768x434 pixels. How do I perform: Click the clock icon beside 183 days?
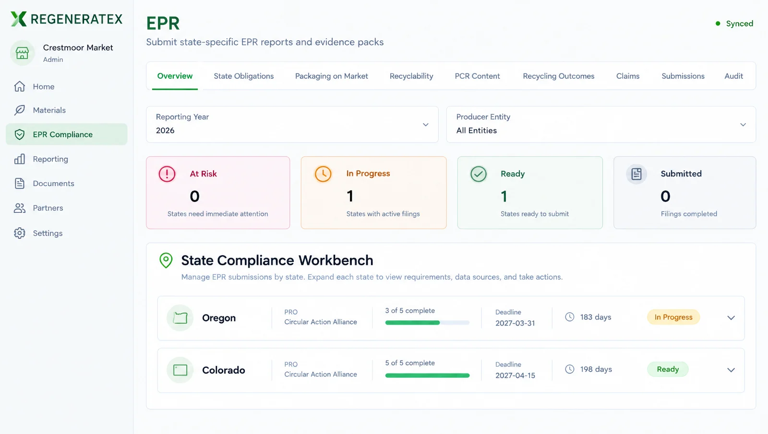click(x=570, y=317)
